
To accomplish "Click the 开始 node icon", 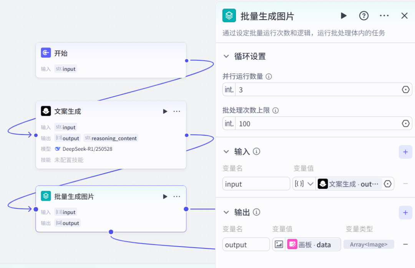I will point(46,53).
